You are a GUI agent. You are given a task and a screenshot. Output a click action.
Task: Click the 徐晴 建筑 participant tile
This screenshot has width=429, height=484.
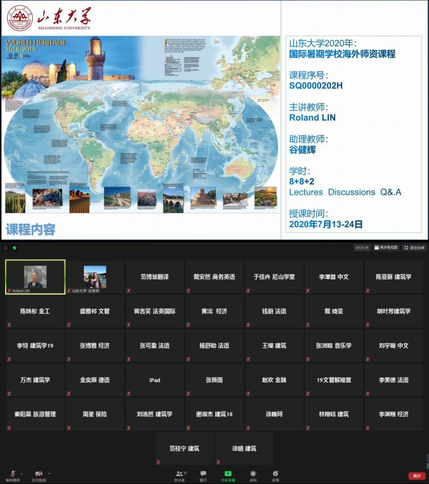(x=245, y=448)
